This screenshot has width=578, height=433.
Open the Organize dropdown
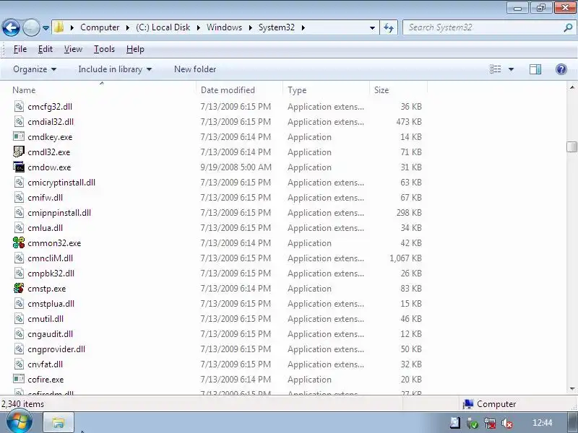point(35,69)
